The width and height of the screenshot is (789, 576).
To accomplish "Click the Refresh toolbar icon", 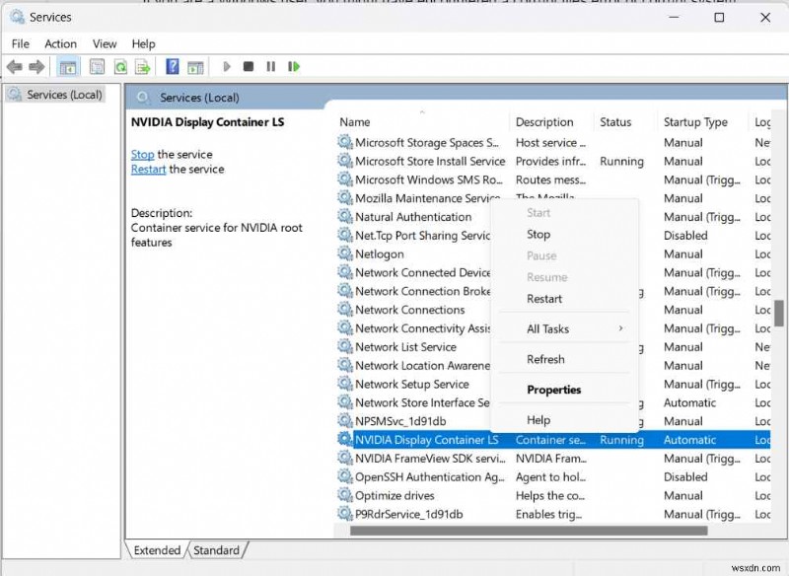I will [x=120, y=66].
